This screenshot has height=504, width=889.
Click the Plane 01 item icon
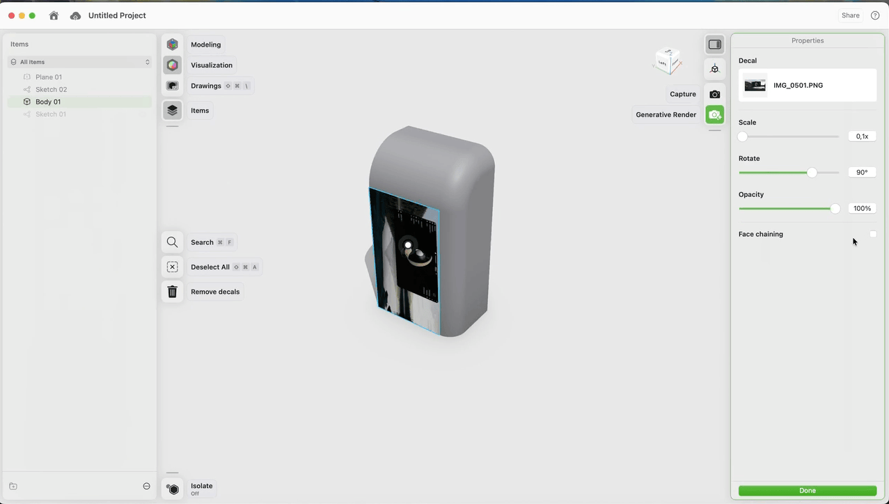(x=27, y=77)
